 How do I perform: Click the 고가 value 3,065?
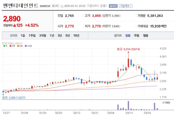[96, 16]
